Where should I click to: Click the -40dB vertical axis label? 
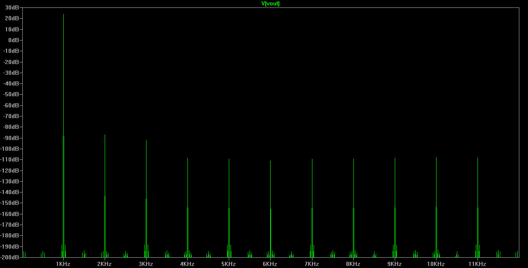click(11, 83)
